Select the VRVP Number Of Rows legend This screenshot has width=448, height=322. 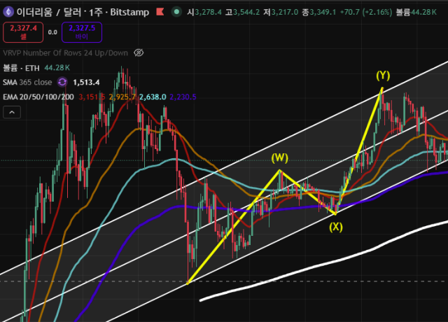[65, 53]
